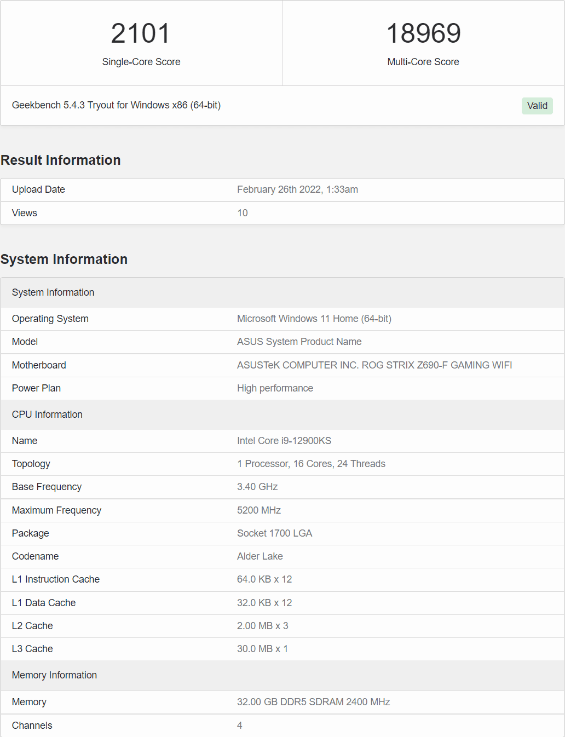Click the 5200 MHz maximum frequency value
Screen dimensions: 565x737
[x=258, y=510]
